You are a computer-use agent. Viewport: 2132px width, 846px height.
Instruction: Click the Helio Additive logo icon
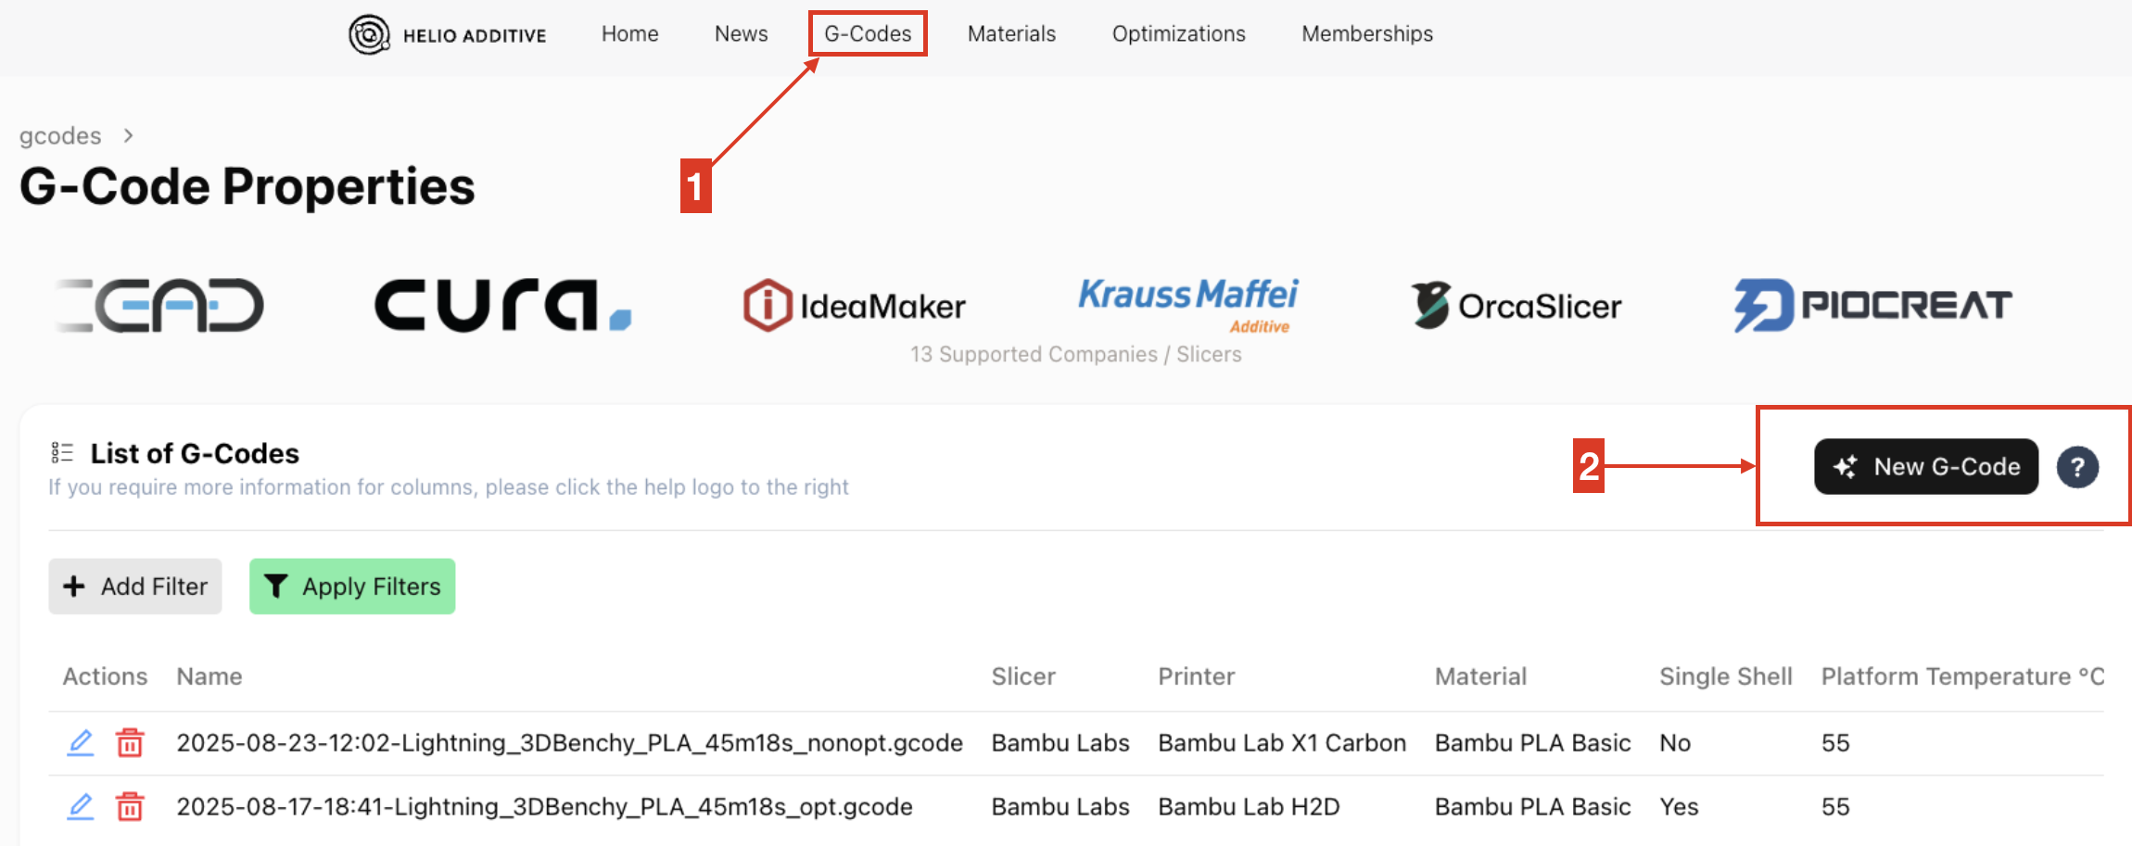(369, 35)
